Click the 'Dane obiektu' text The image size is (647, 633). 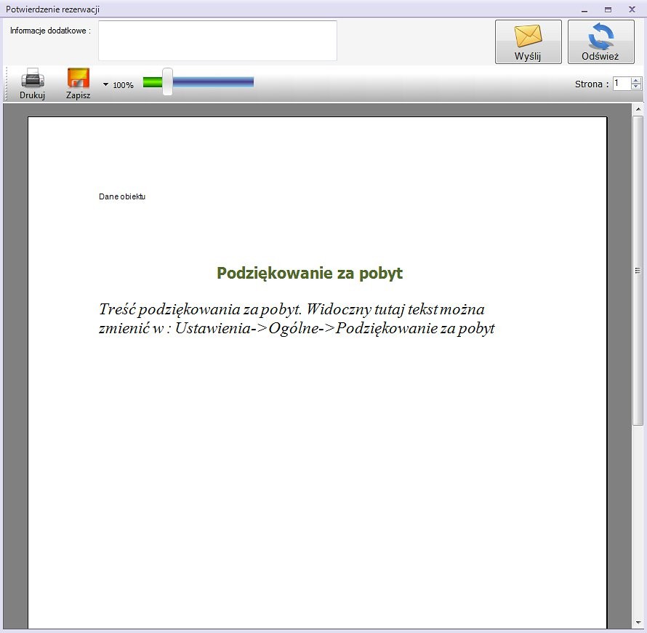(122, 196)
